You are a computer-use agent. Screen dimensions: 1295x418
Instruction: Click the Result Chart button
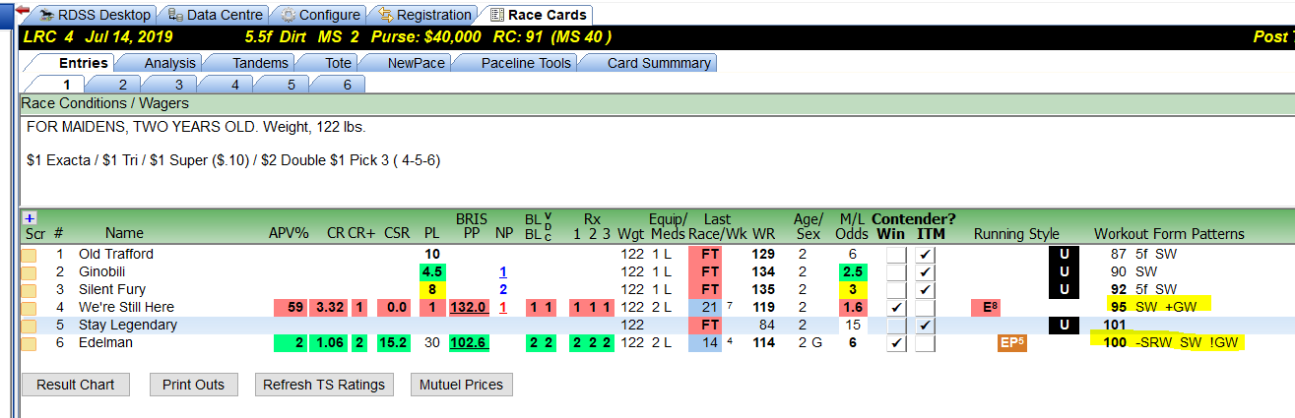coord(76,385)
